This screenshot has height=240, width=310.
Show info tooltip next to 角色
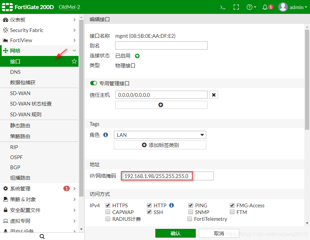tap(106, 135)
